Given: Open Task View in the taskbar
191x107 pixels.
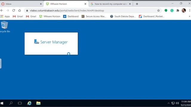Looking at the screenshot, I should click(x=20, y=103).
